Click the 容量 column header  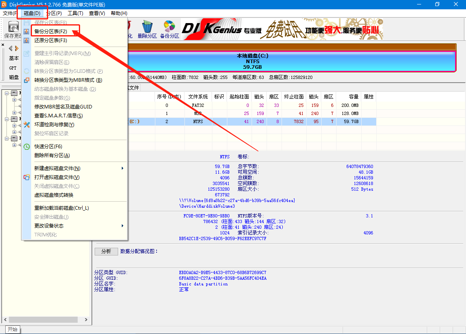pos(349,97)
